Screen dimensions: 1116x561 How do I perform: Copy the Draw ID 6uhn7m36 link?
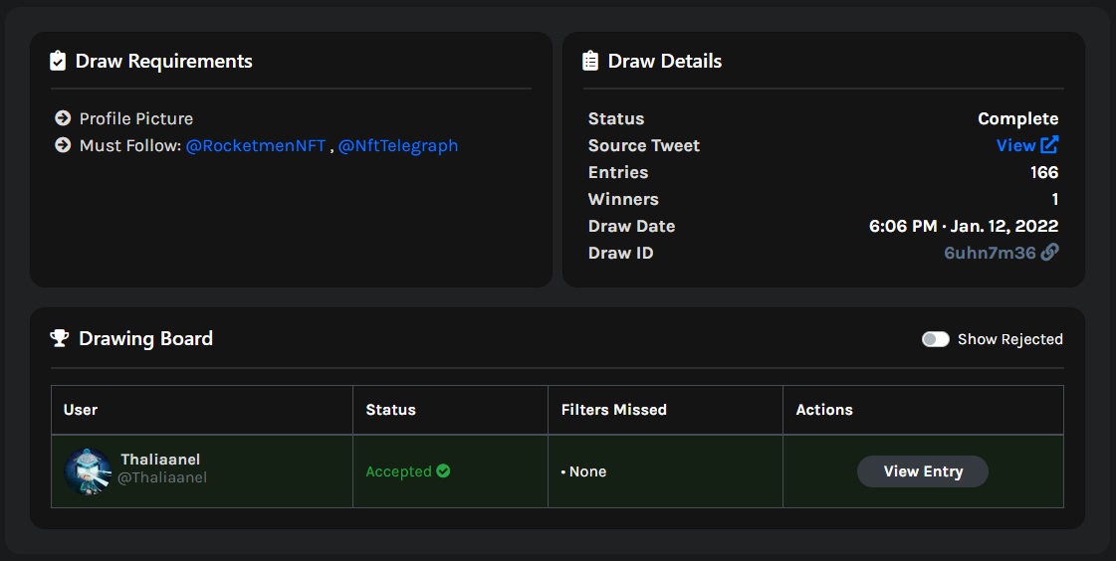[x=990, y=253]
